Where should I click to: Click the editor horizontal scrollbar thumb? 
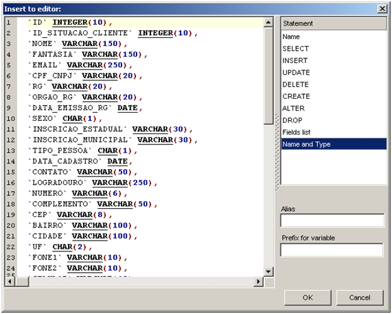pos(22,282)
